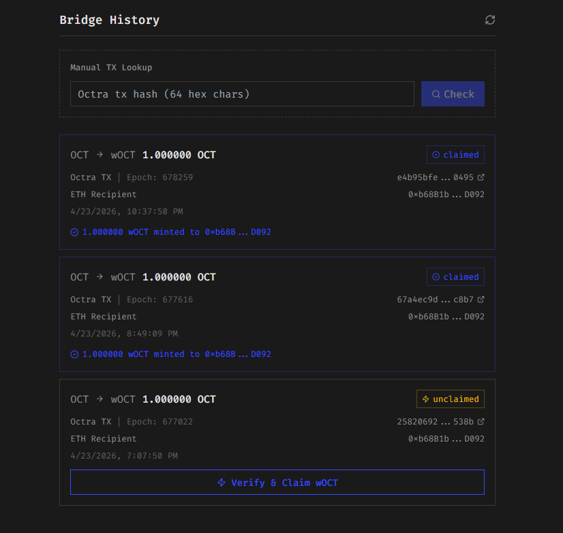Image resolution: width=563 pixels, height=533 pixels.
Task: Click tx hash e4b95bfe...0495
Action: [x=435, y=177]
